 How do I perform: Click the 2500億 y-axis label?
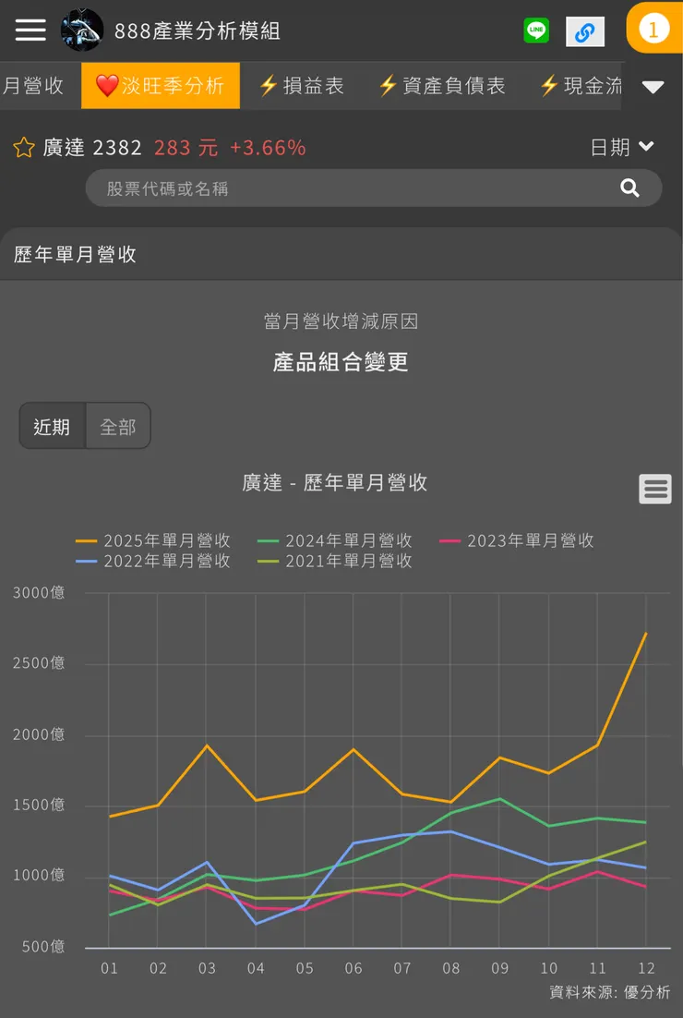[39, 663]
